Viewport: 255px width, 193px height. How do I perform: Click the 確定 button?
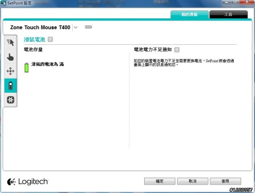159,181
